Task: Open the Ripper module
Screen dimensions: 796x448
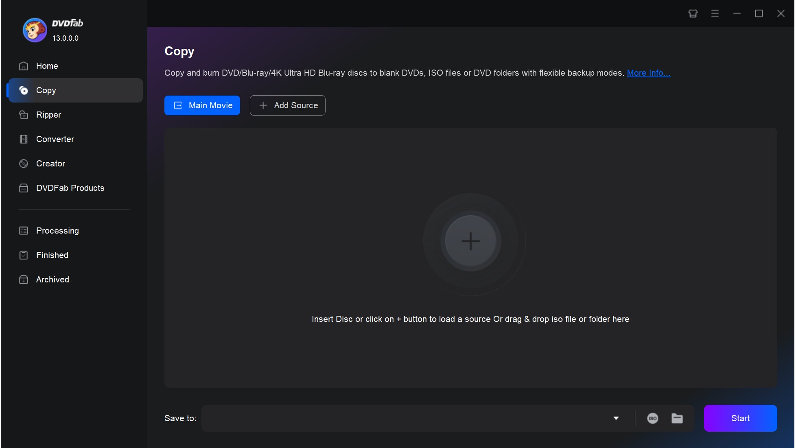Action: (x=49, y=114)
